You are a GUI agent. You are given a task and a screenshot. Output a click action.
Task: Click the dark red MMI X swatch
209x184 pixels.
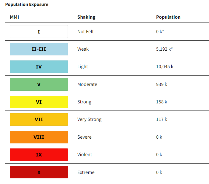point(39,172)
